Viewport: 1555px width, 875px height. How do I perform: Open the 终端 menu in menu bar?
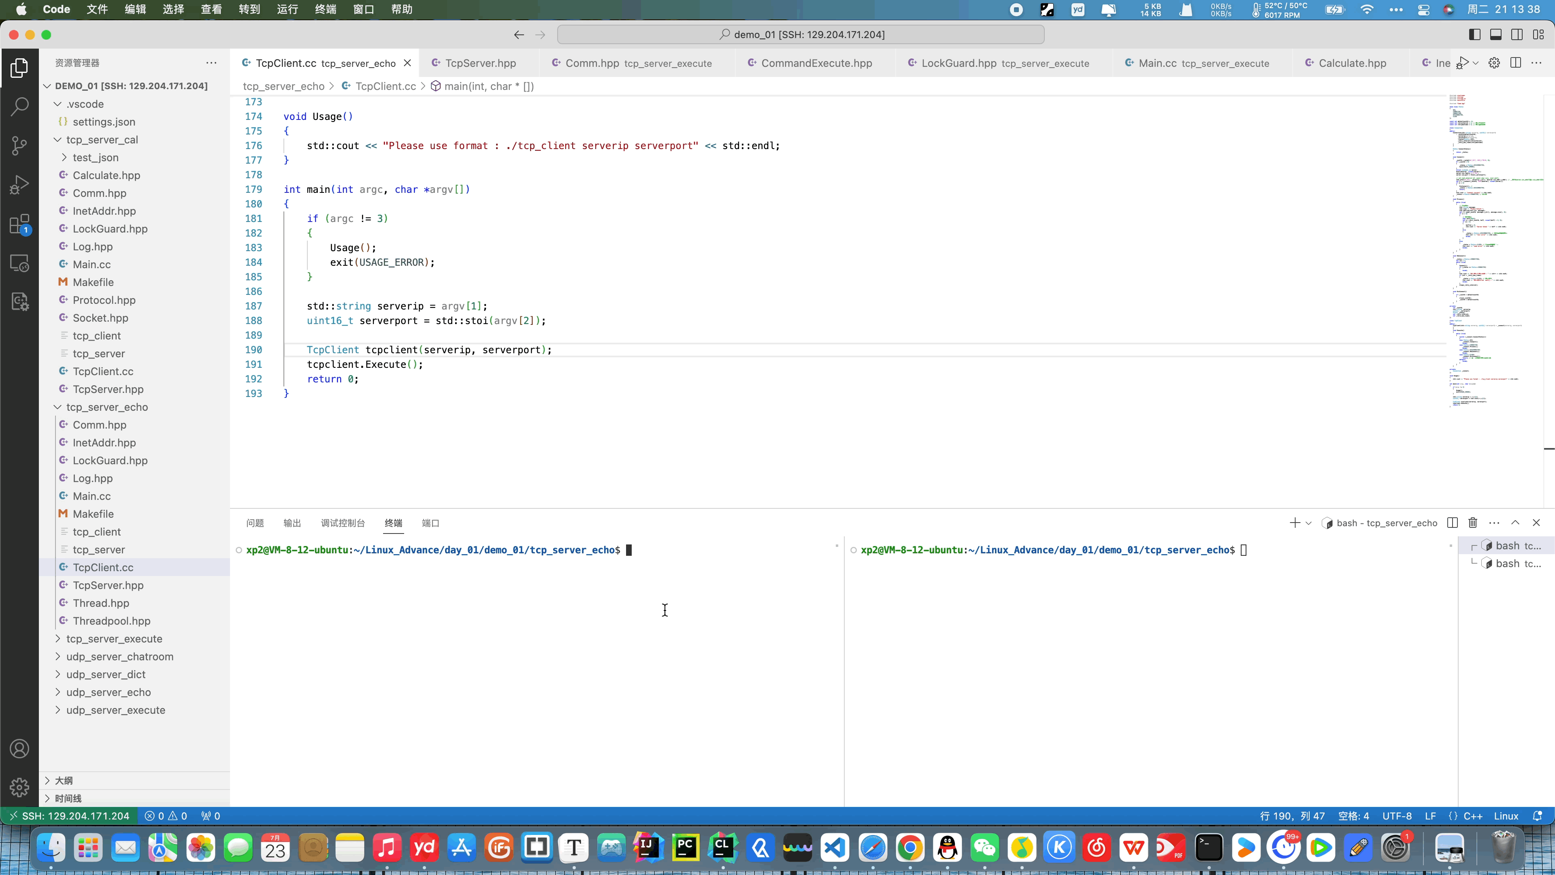click(325, 9)
